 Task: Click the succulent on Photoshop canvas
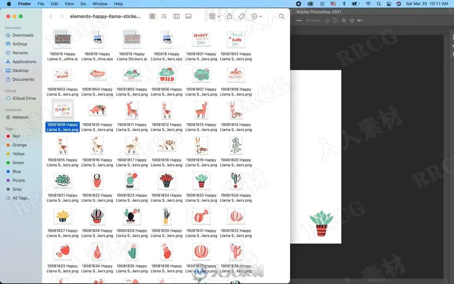tap(321, 223)
